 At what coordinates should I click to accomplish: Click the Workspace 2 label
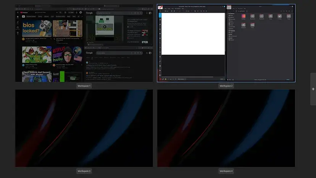226,86
